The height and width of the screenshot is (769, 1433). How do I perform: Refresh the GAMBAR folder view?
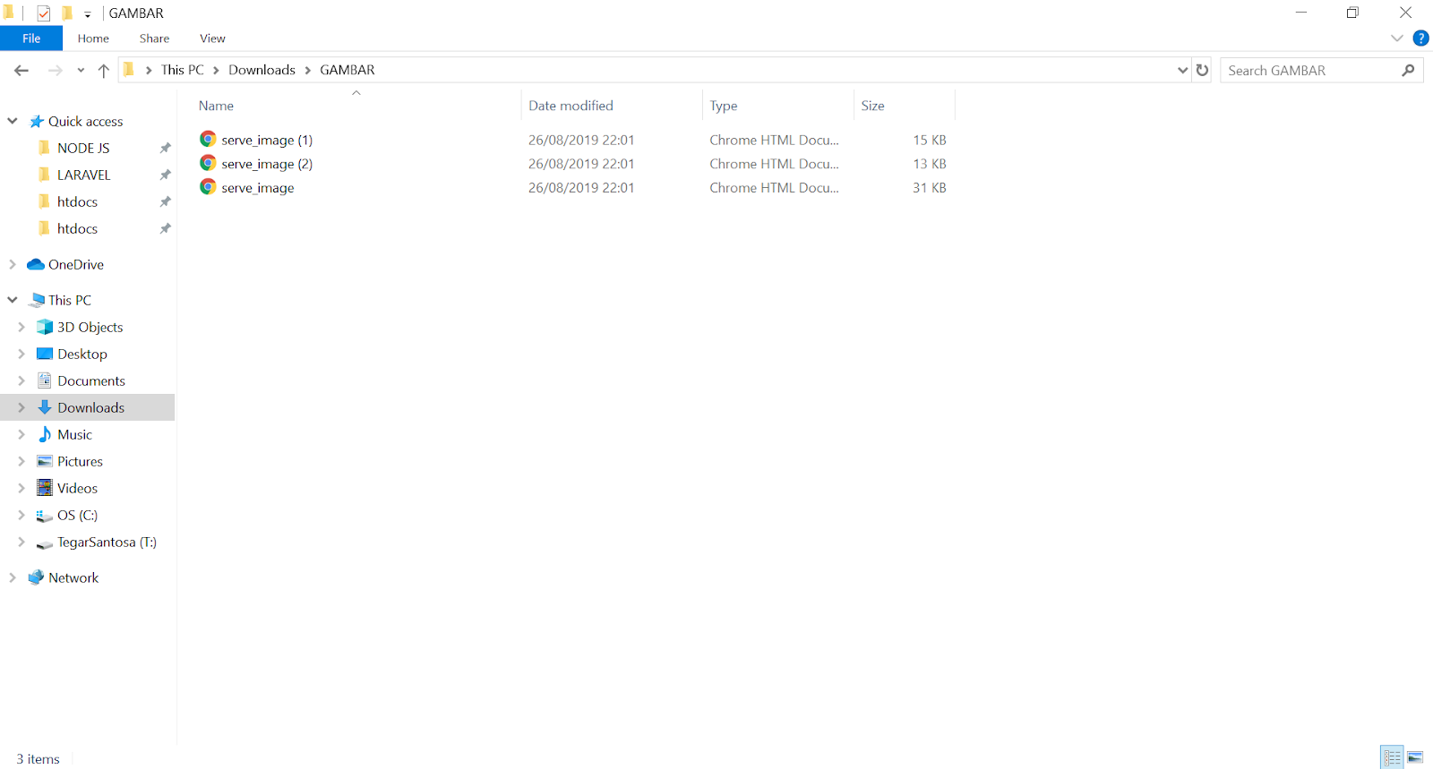(1203, 70)
